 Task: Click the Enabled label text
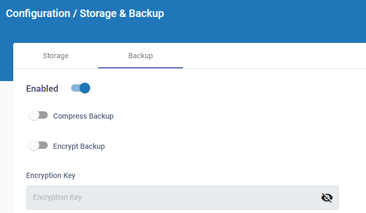[42, 88]
